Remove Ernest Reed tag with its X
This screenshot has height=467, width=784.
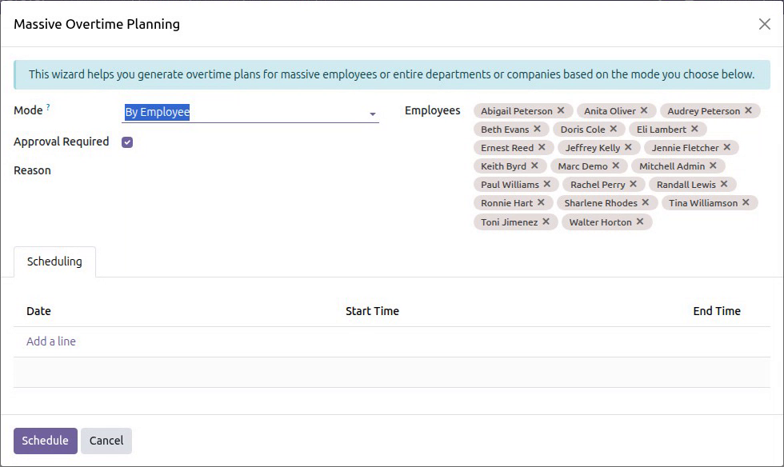pos(542,147)
